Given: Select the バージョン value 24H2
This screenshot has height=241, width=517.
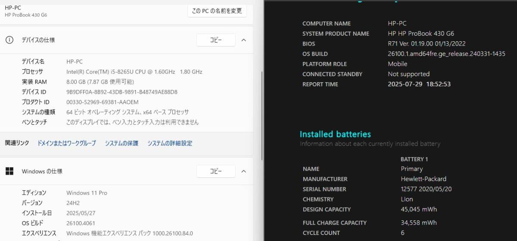Looking at the screenshot, I should [x=73, y=203].
